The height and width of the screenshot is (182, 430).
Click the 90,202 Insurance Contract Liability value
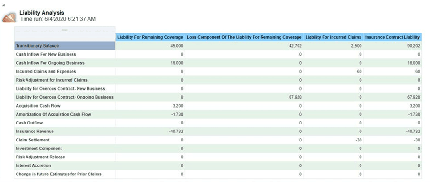[x=414, y=46]
